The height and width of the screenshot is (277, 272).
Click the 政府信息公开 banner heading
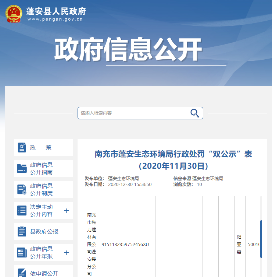pos(128,49)
